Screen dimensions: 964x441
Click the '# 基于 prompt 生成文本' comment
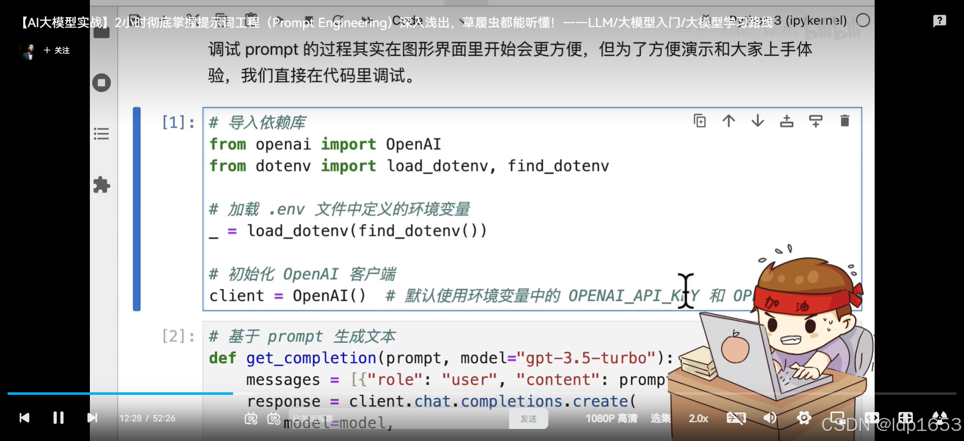tap(302, 337)
